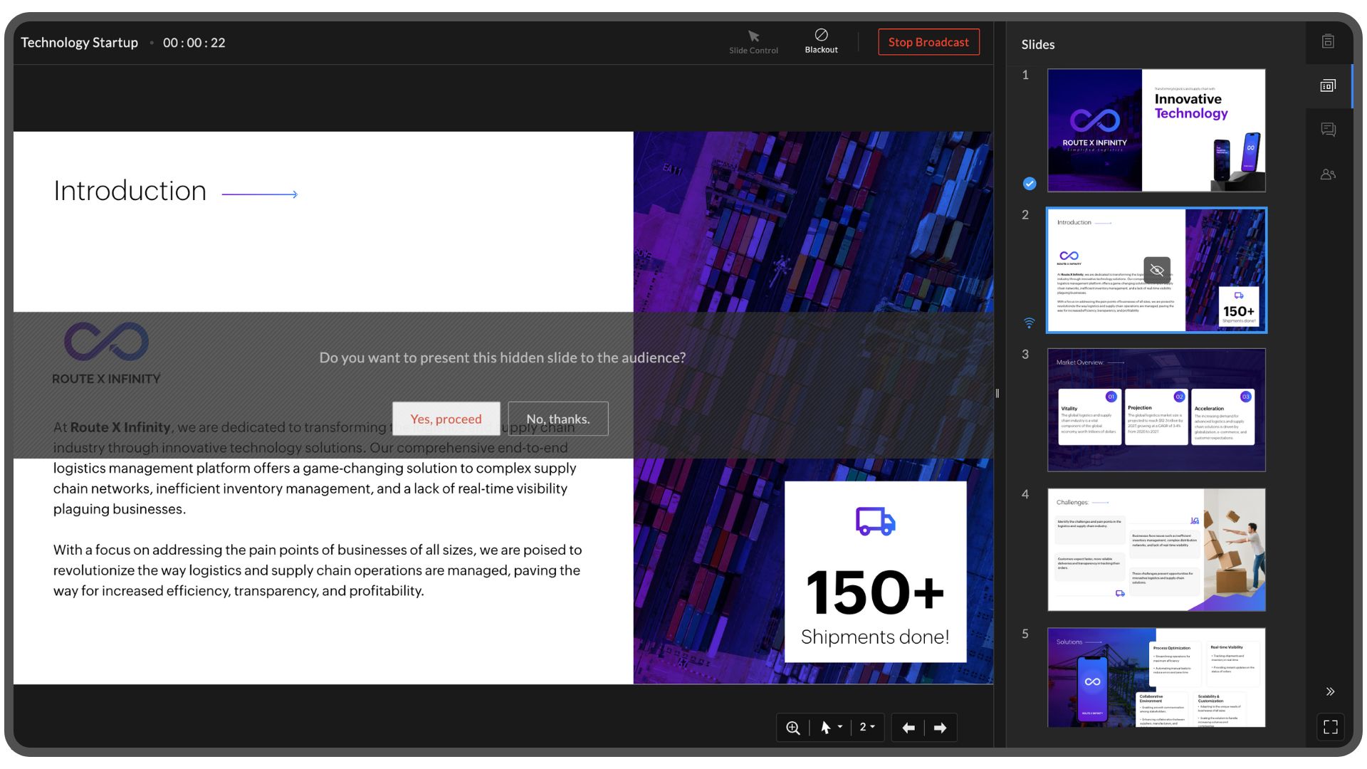Screen dimensions: 1367x769
Task: Stop the broadcast session
Action: pyautogui.click(x=928, y=42)
